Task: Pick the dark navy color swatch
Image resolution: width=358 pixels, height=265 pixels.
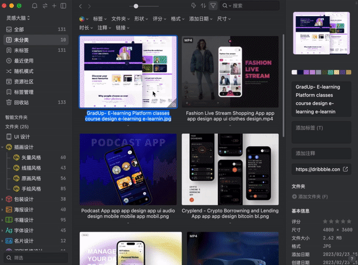Action: pos(300,72)
